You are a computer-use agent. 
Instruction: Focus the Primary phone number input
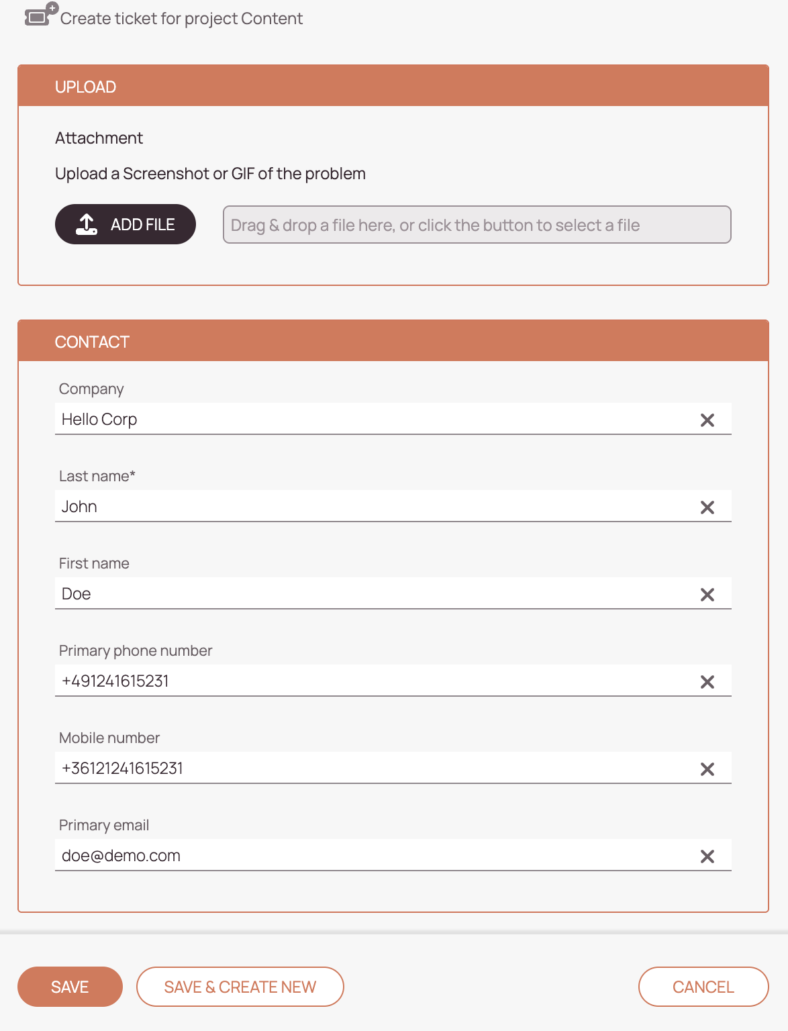pos(376,681)
